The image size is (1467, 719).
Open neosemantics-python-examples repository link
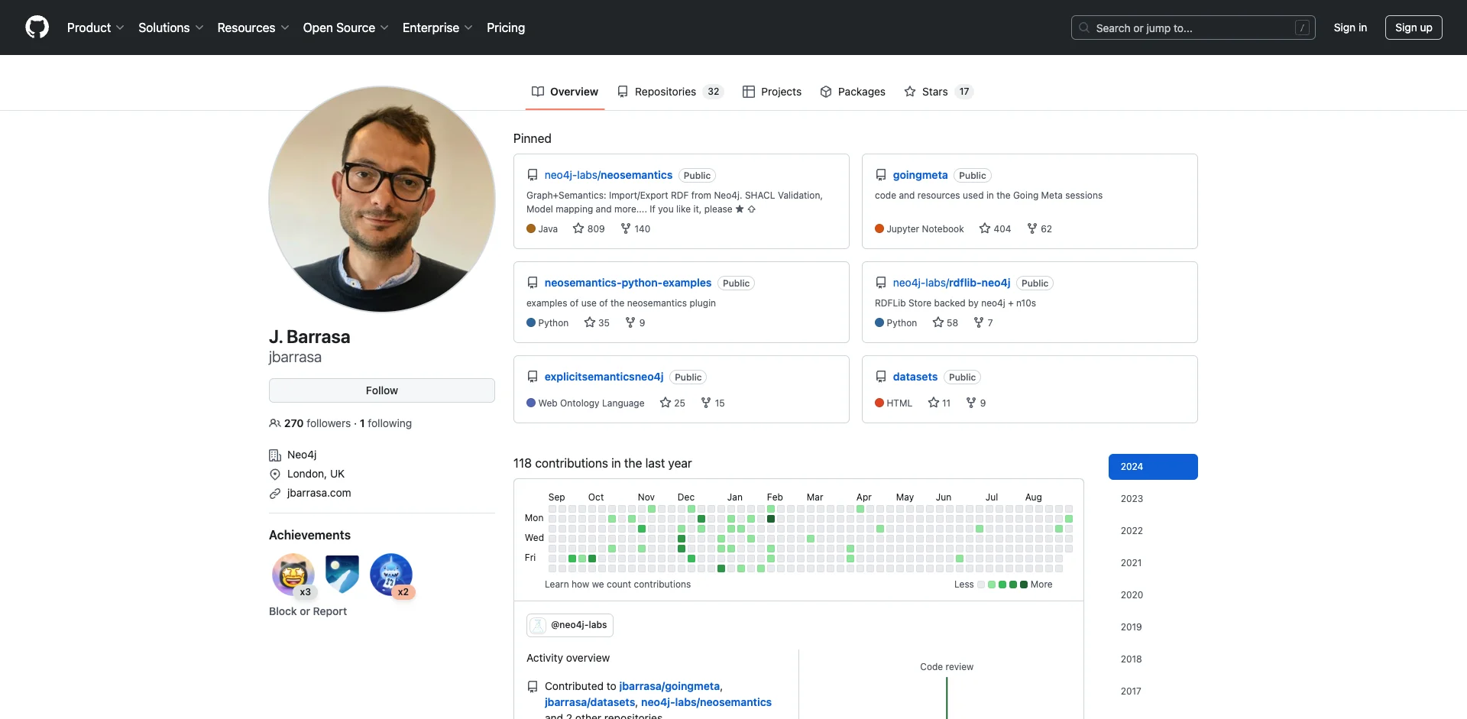point(628,283)
